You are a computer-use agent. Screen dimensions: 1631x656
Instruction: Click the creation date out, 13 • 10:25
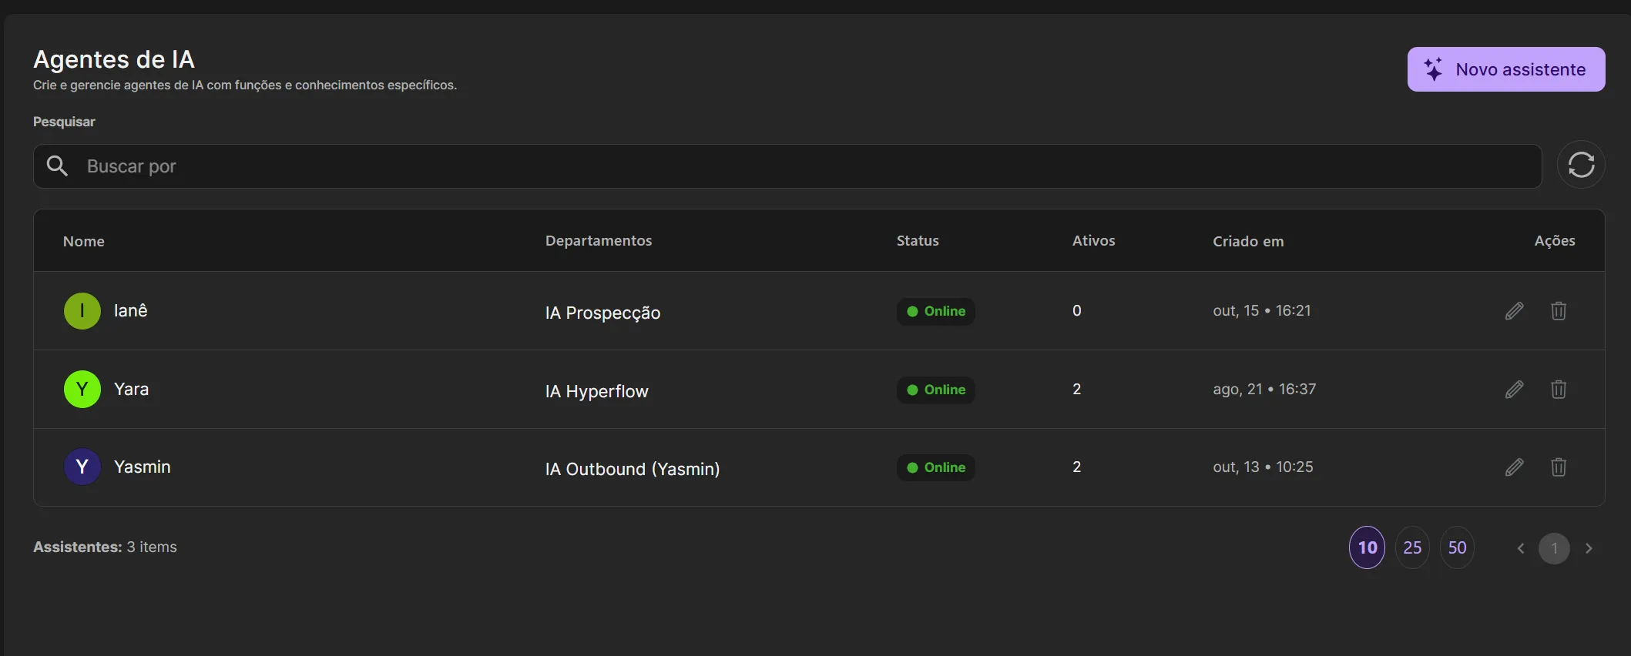tap(1264, 467)
